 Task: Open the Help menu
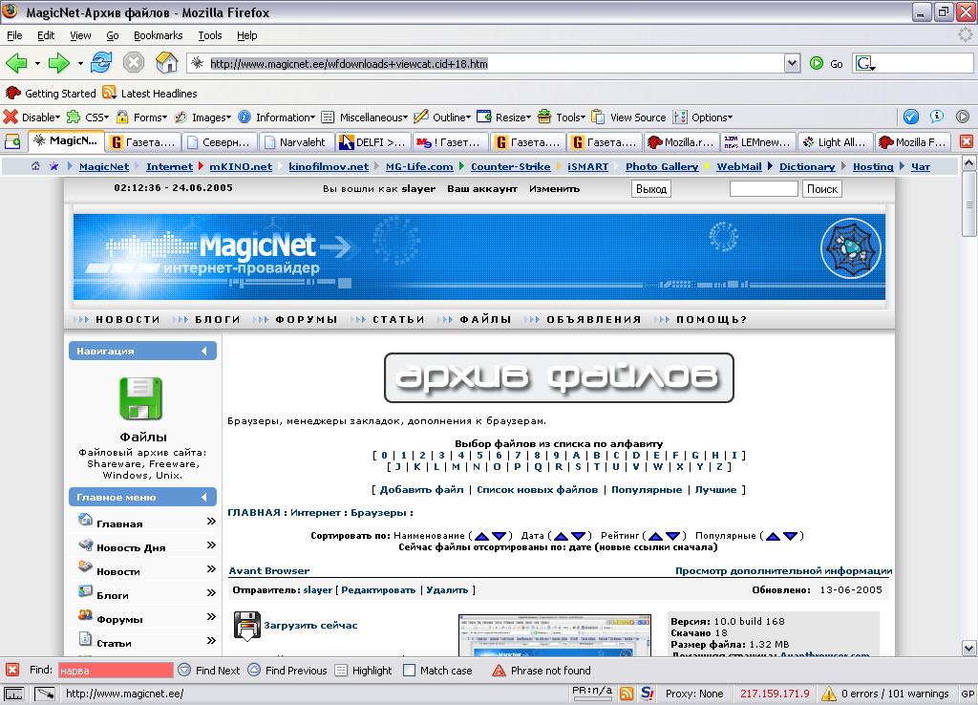coord(247,35)
